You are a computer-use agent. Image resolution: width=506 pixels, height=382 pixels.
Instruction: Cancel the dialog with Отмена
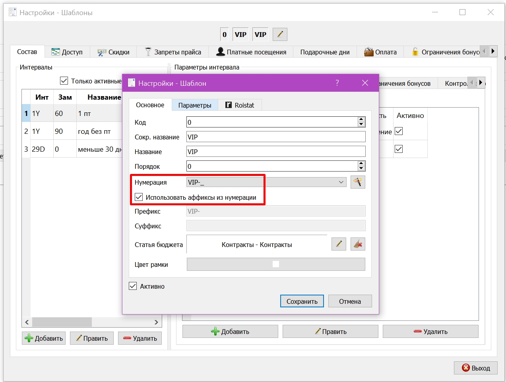click(350, 301)
